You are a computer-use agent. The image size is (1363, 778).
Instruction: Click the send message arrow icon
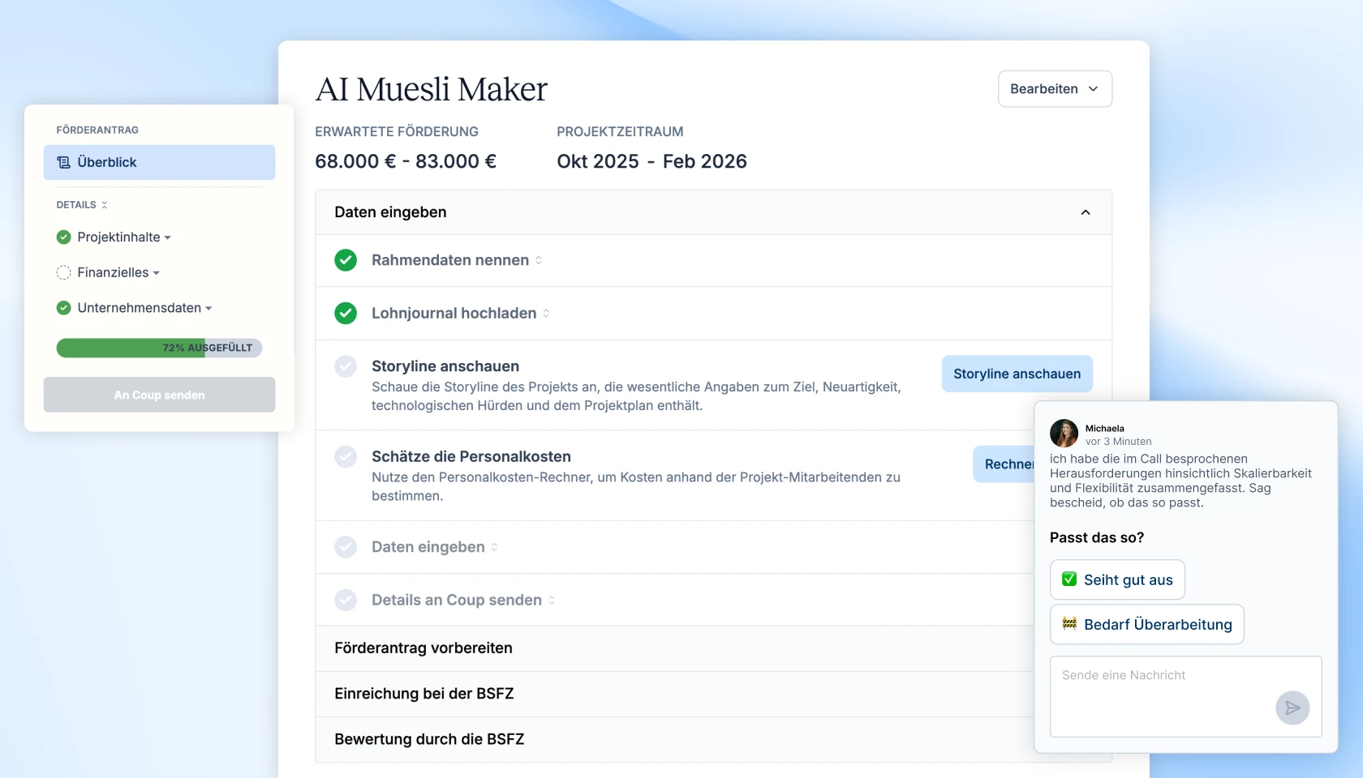pos(1292,707)
